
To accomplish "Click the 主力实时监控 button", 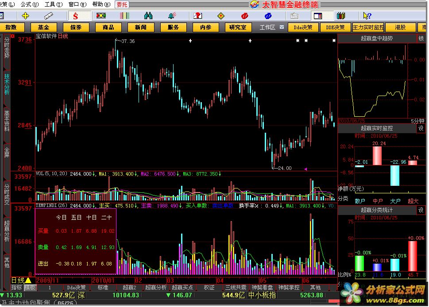I will pos(368,27).
